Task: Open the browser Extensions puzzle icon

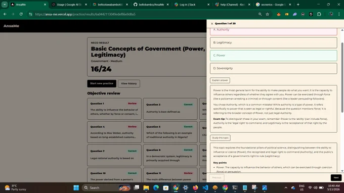Action: 319,14
